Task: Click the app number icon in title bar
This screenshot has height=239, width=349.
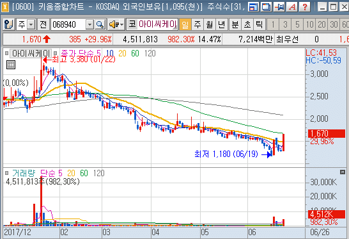Action: [x=5, y=7]
